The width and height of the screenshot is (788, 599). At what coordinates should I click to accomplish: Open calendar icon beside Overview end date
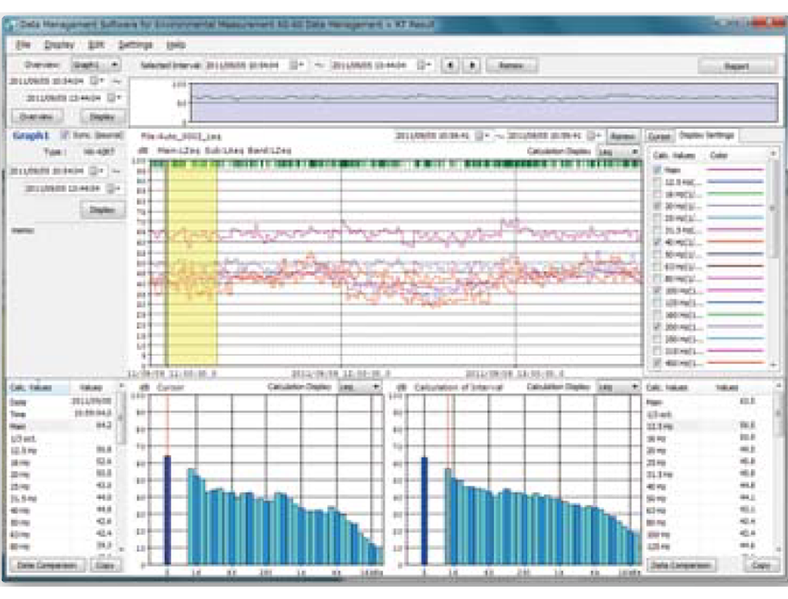pos(112,97)
